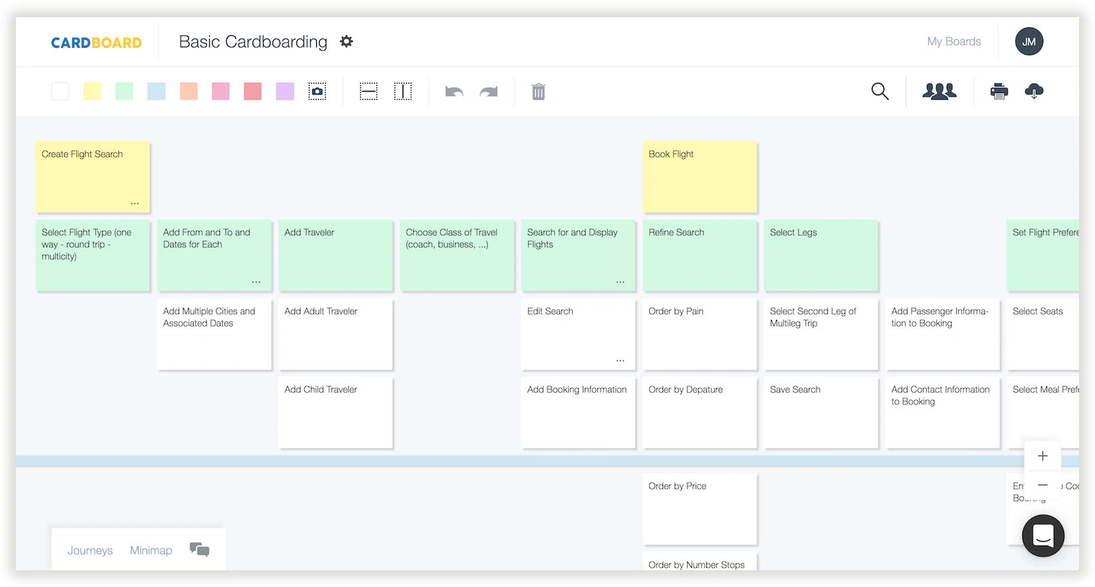This screenshot has height=587, width=1095.
Task: Expand ellipsis on Search for and Display Flights
Action: tap(620, 282)
